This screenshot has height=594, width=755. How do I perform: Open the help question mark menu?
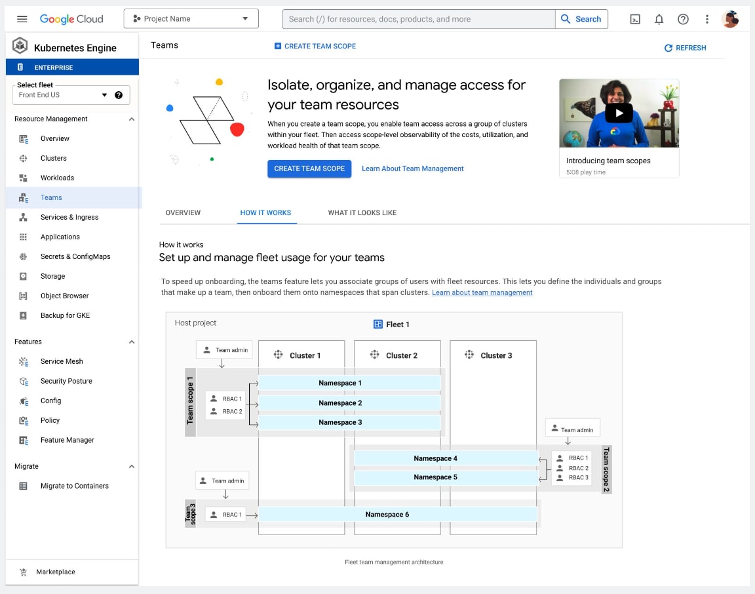(683, 19)
